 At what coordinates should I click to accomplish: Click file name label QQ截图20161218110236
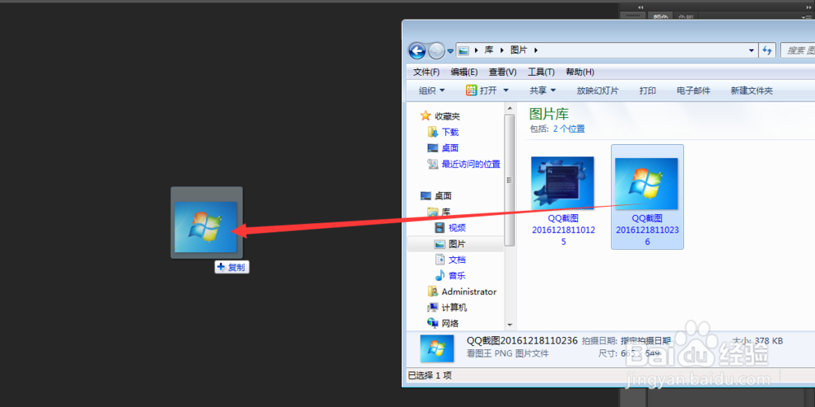point(647,230)
